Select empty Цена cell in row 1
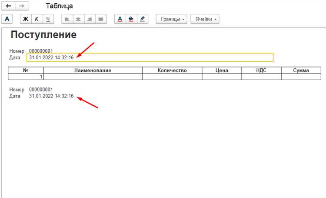 coord(222,77)
